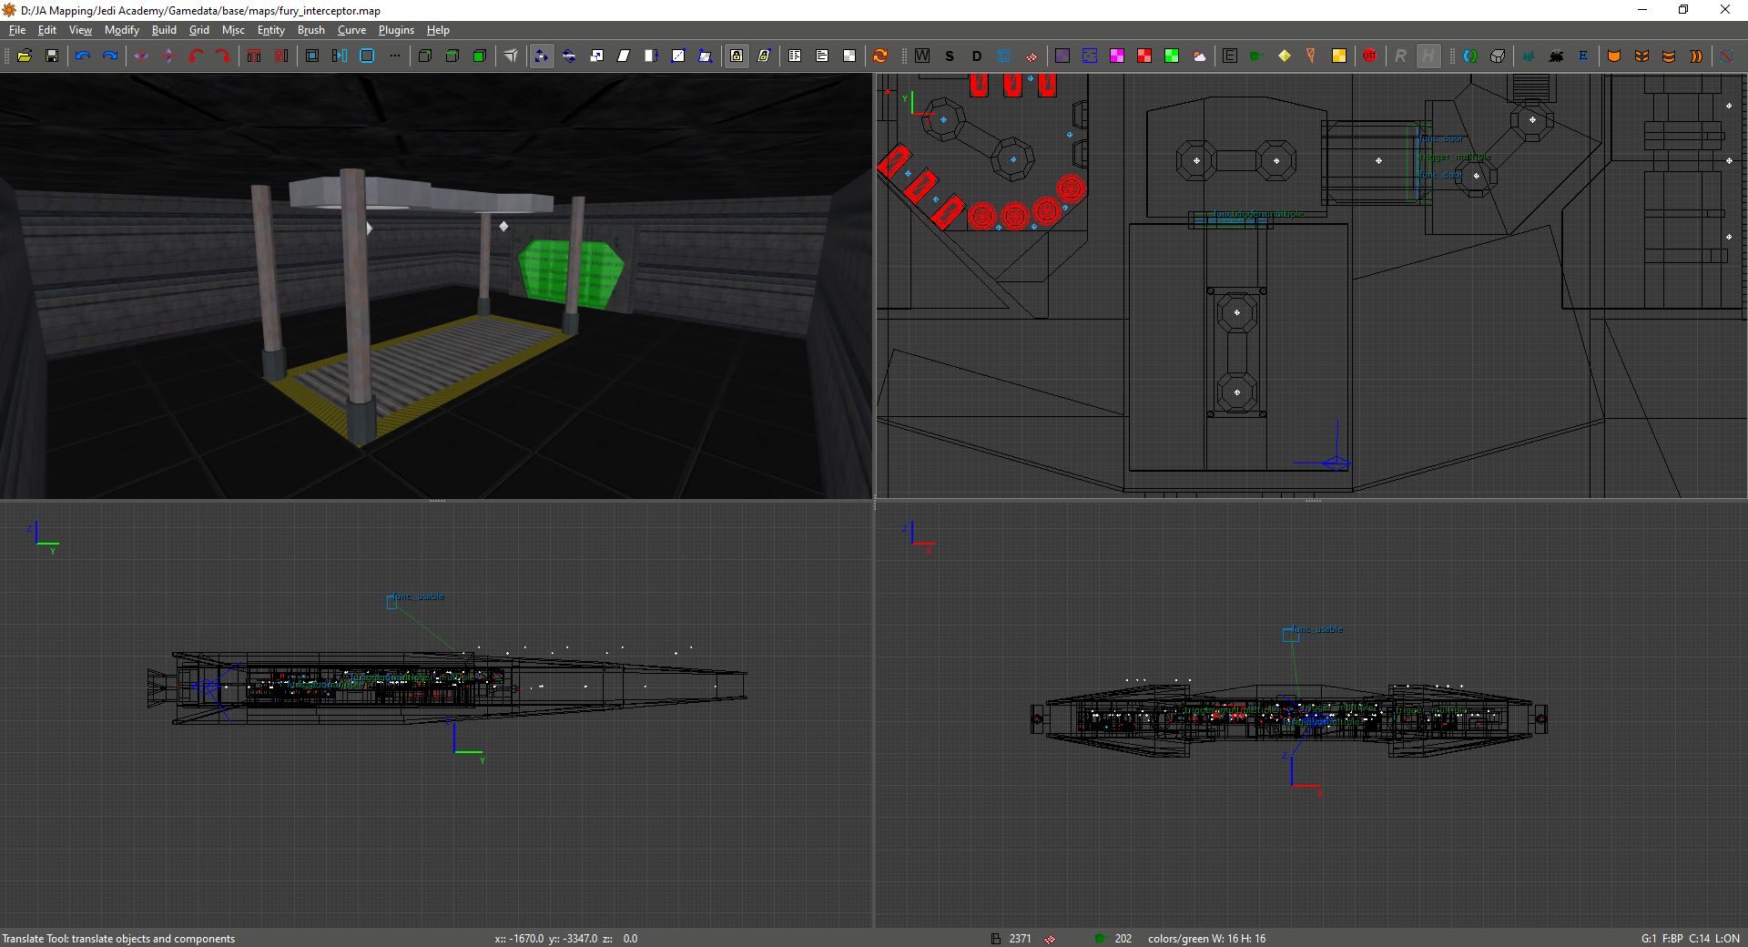1748x947 pixels.
Task: Click the orange Refresh arrows icon
Action: (x=880, y=56)
